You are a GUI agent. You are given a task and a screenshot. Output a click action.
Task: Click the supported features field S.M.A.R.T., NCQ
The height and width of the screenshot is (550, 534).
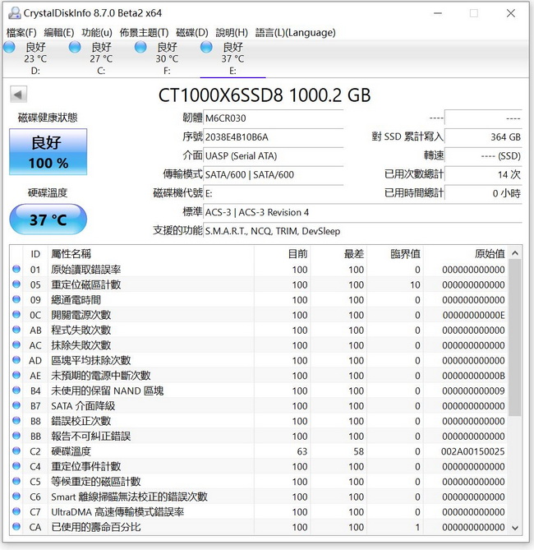(362, 231)
